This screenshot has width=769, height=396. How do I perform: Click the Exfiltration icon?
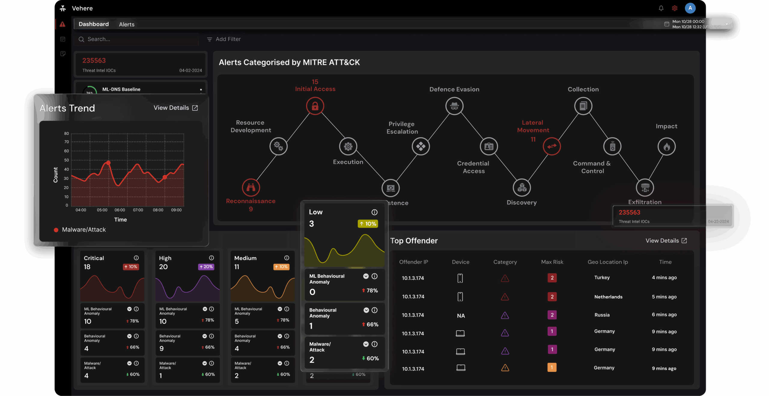[x=645, y=187]
